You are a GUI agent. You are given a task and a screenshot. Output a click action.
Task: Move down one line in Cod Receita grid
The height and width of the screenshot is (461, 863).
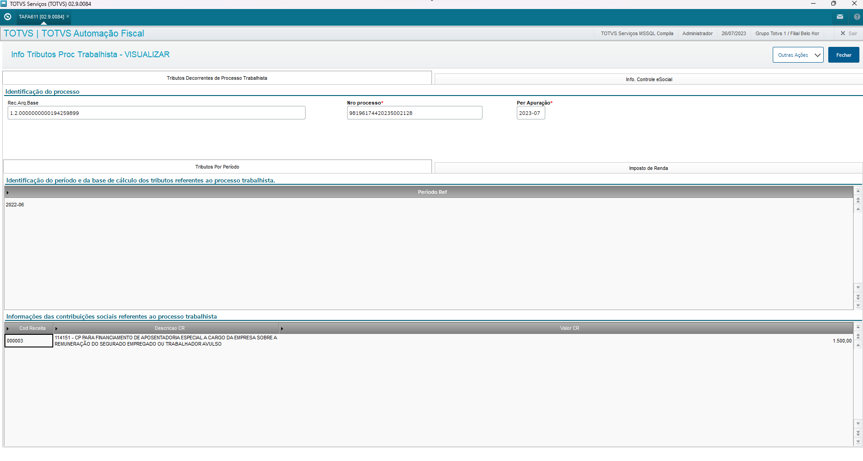click(858, 424)
